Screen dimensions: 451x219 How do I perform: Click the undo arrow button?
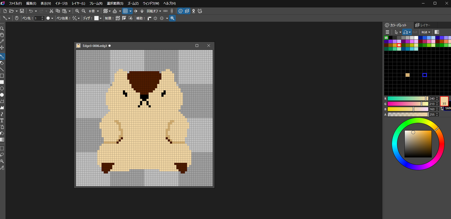point(31,11)
